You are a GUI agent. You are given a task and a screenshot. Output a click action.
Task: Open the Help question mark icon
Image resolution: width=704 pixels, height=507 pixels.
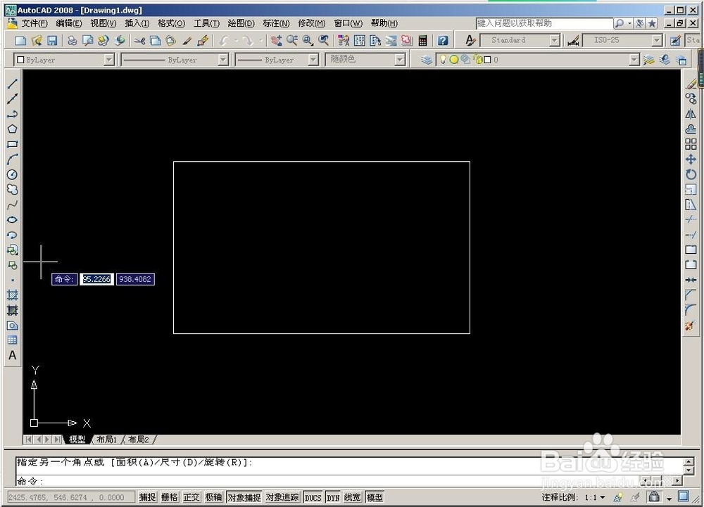(443, 41)
